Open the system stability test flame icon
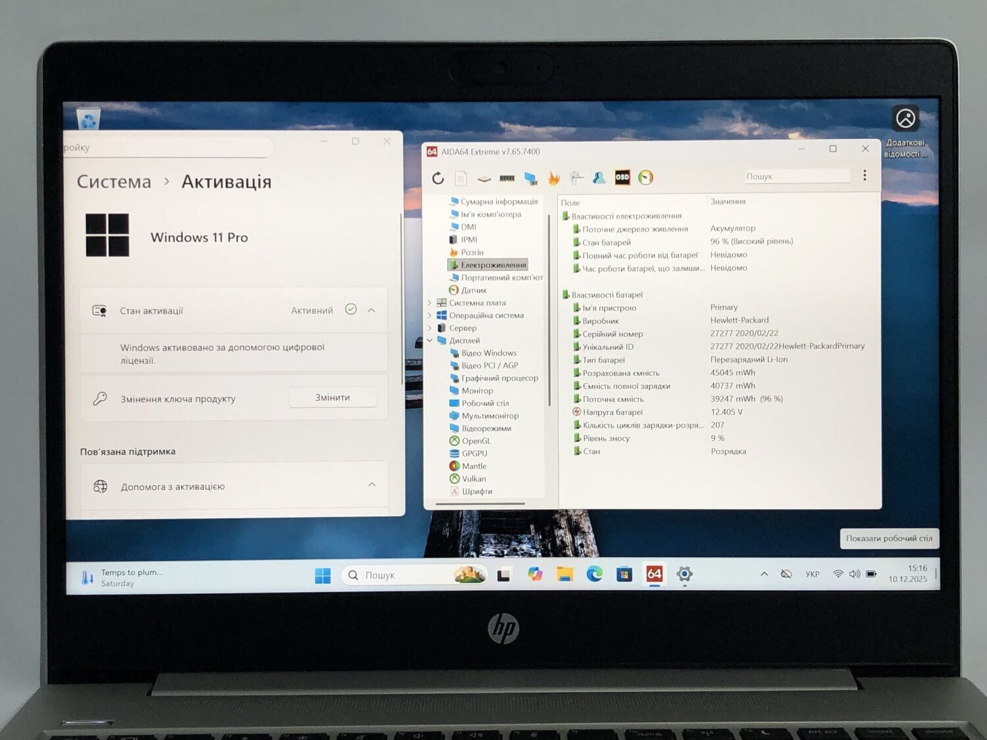This screenshot has width=987, height=740. [553, 178]
